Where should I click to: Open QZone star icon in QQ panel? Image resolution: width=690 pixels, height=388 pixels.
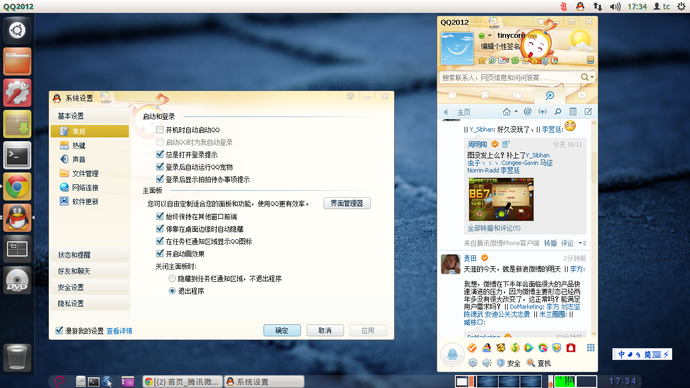click(x=482, y=60)
